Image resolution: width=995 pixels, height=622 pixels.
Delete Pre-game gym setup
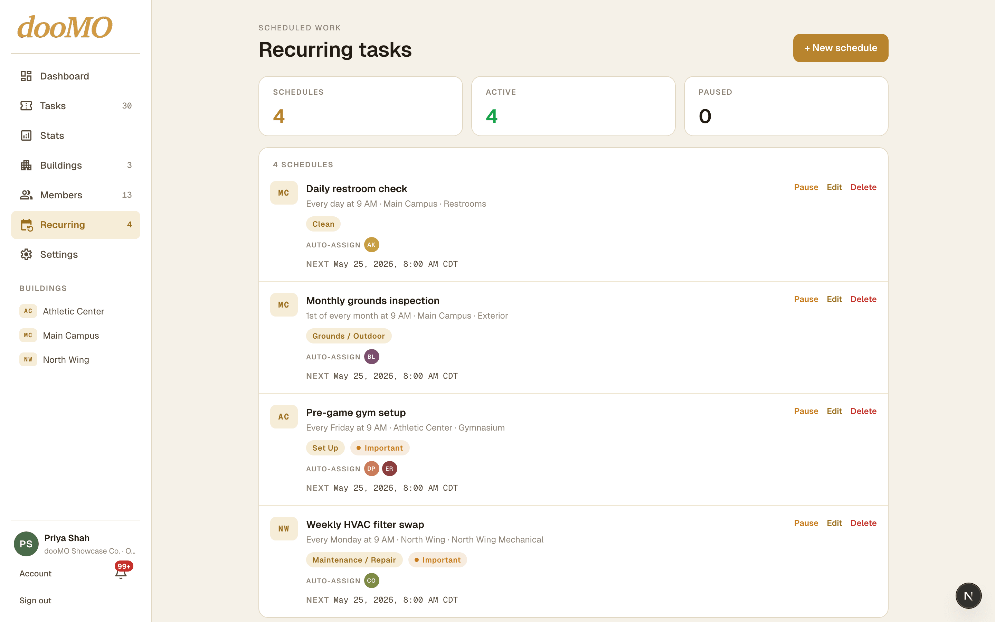click(863, 411)
